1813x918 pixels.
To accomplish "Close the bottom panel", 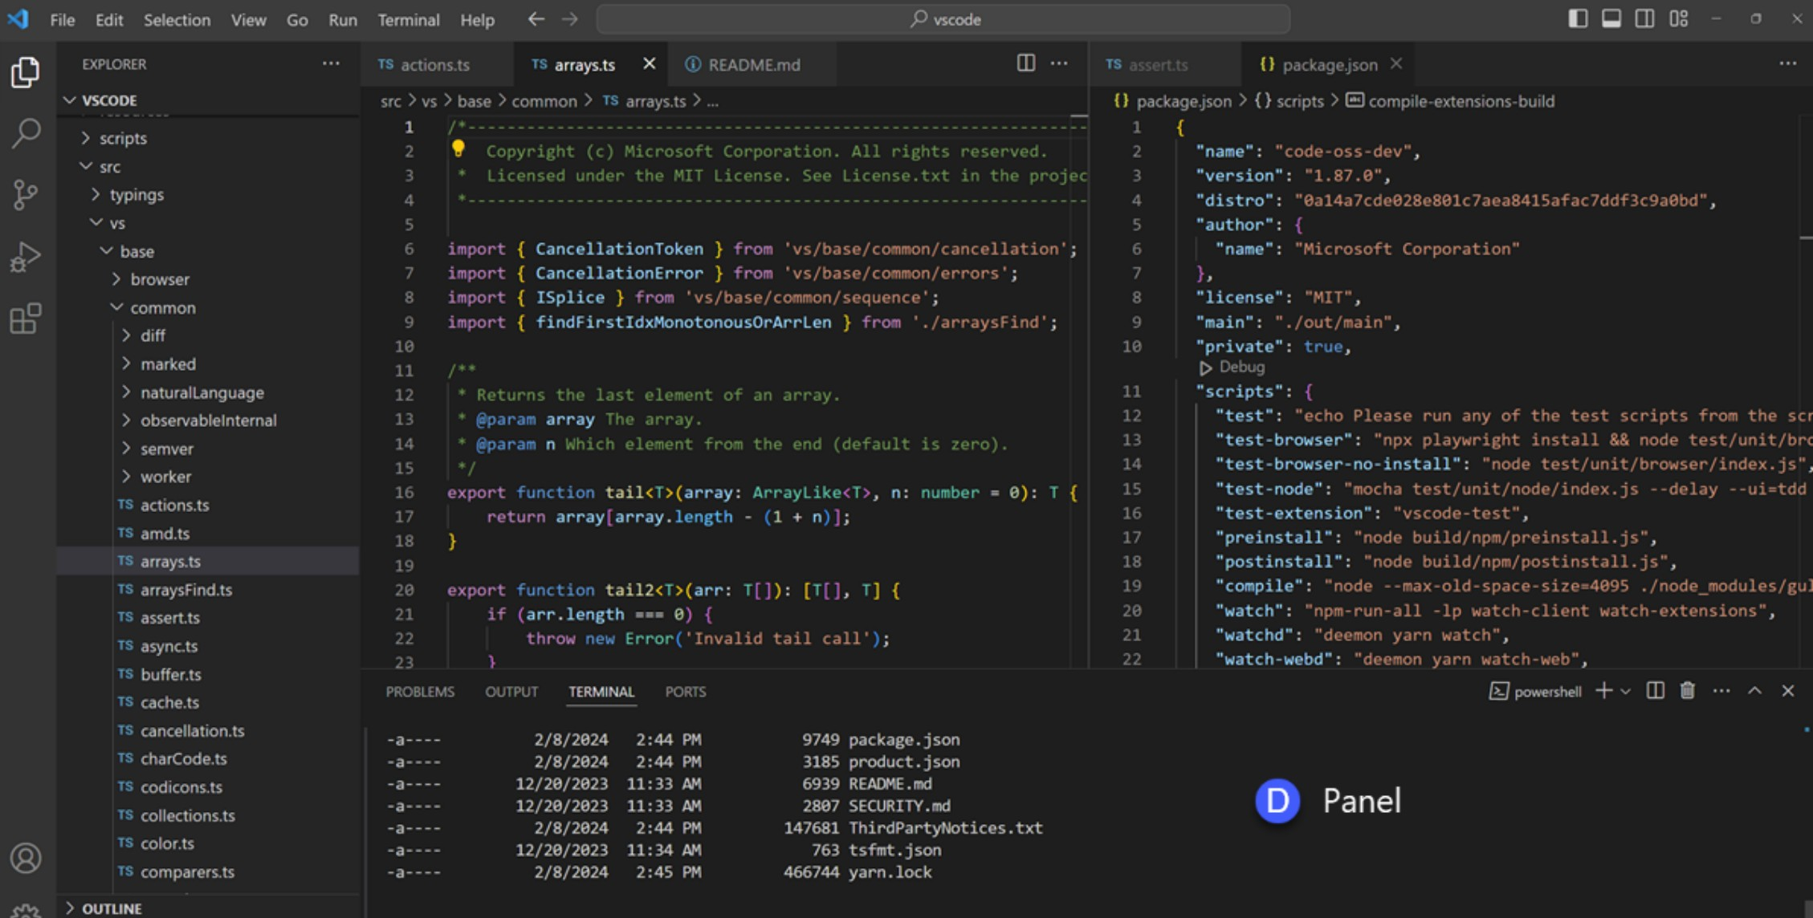I will [1787, 691].
